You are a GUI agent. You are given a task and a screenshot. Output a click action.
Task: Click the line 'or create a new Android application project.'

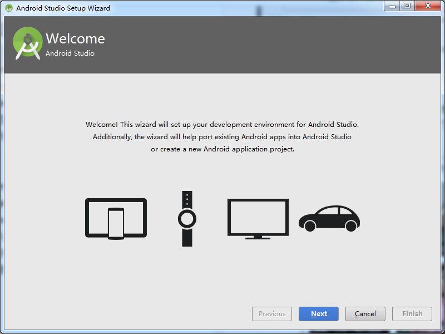[222, 149]
